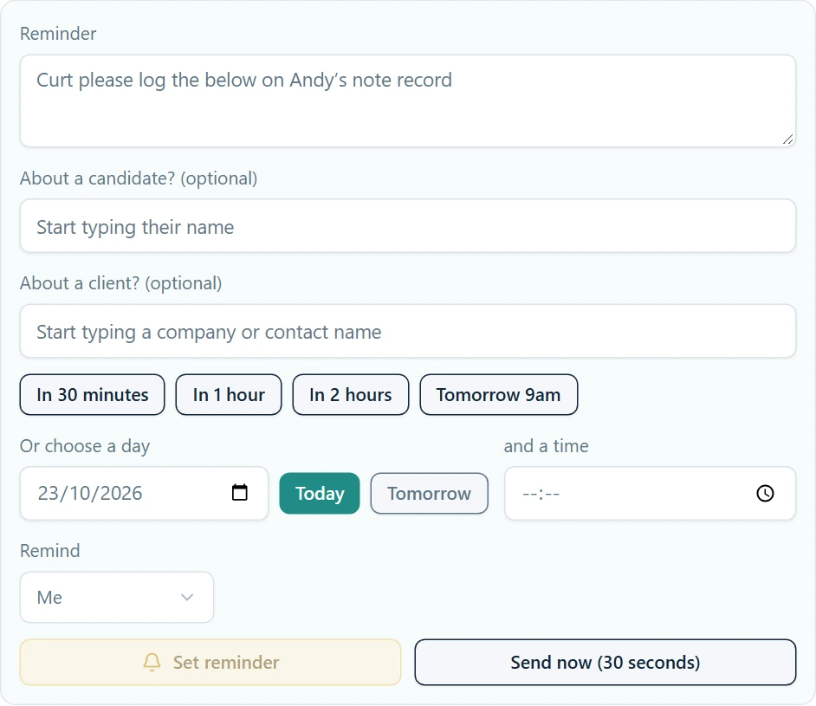This screenshot has height=706, width=816.
Task: Click the bell icon in Set reminder
Action: point(152,663)
